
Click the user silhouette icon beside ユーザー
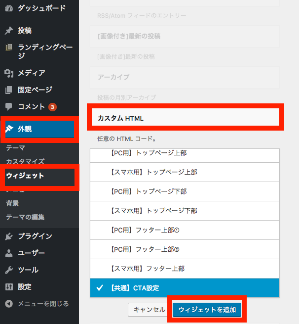pos(9,253)
